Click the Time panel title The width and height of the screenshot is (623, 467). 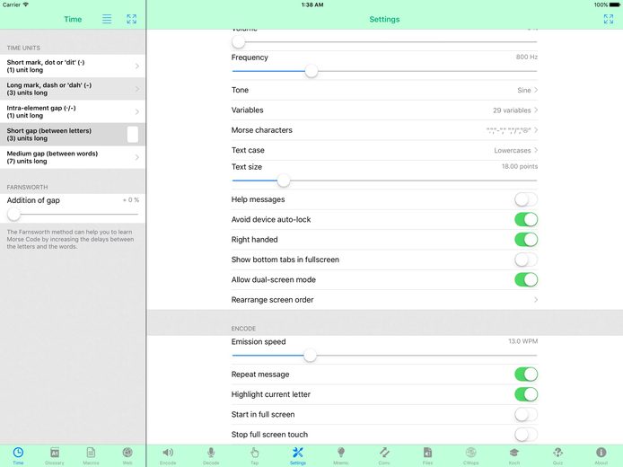tap(73, 19)
